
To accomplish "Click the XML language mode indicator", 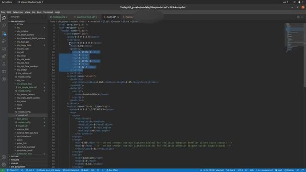I will pos(252,170).
